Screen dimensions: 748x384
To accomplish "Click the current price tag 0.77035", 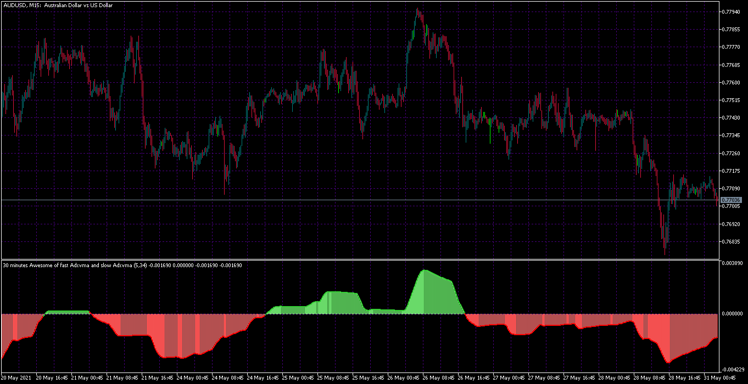I will click(x=731, y=200).
